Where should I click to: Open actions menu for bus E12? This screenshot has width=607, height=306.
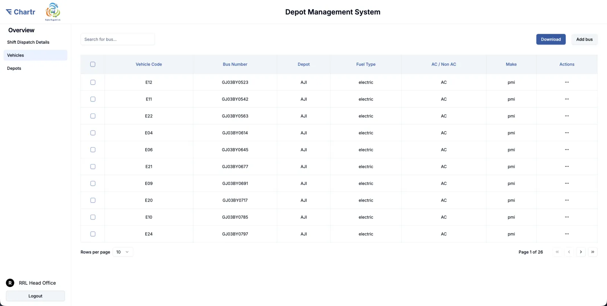567,82
